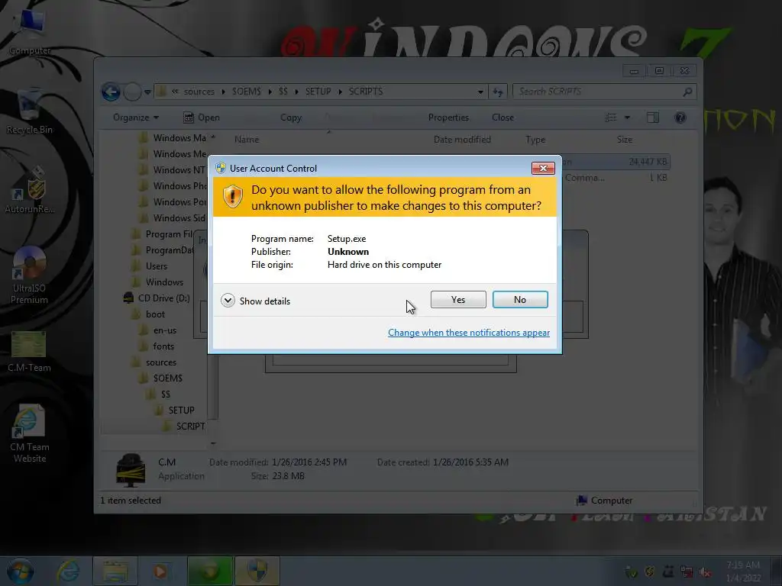This screenshot has height=586, width=782.
Task: Select the UAC shield taskbar button
Action: pos(257,571)
